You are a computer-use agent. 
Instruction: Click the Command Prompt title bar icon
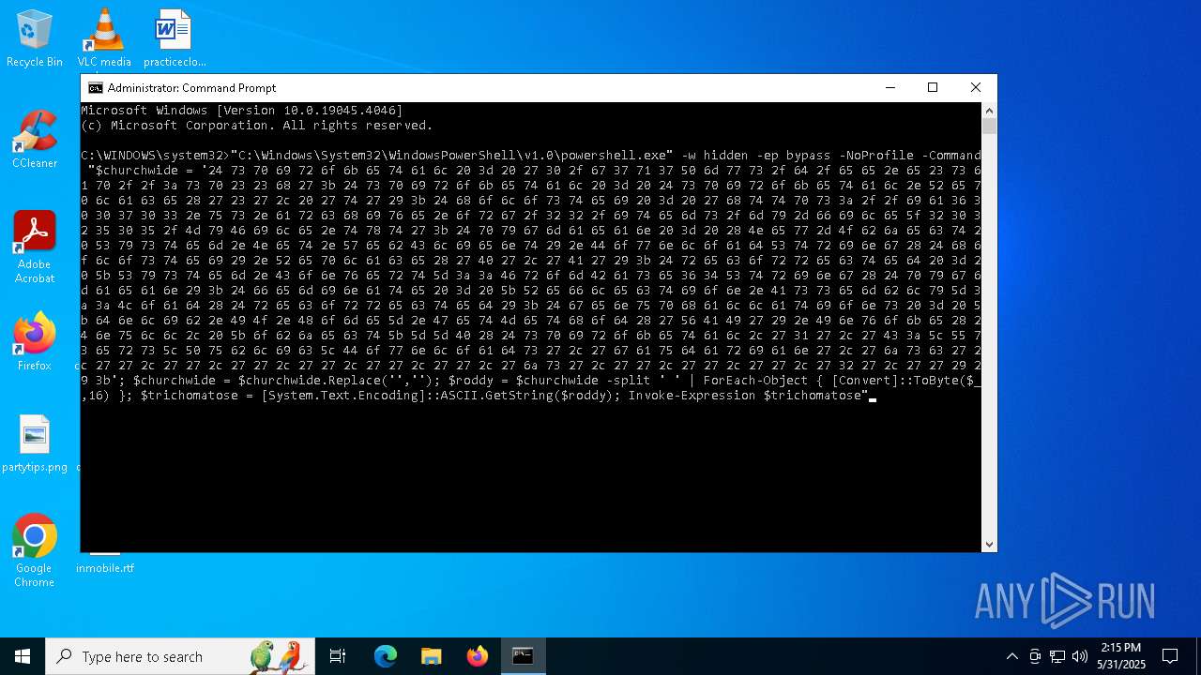coord(96,88)
